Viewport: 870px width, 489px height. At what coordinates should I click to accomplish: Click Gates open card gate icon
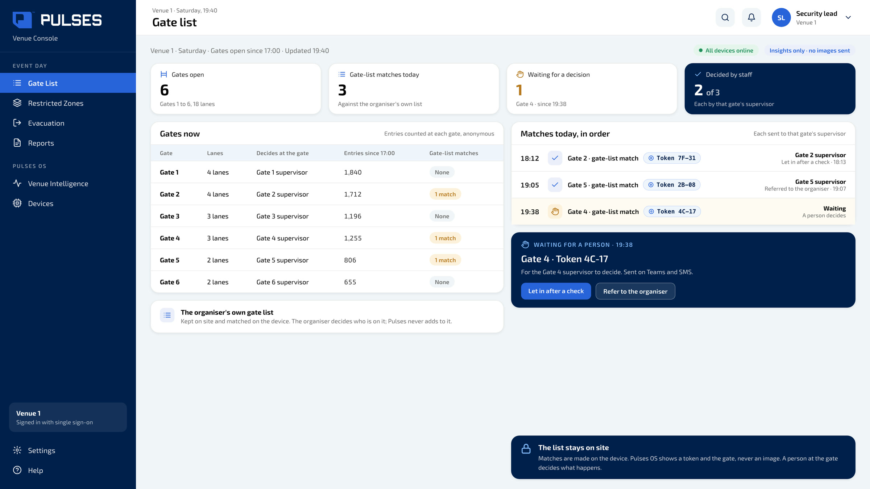click(163, 74)
